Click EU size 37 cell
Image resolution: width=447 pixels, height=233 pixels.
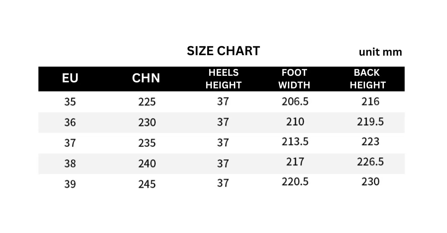[70, 143]
